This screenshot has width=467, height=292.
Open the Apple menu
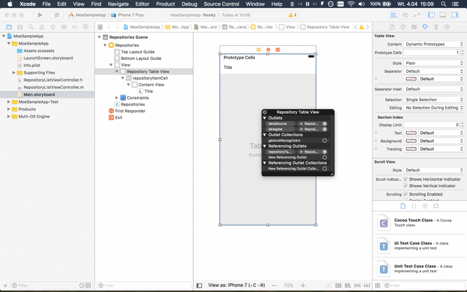click(10, 4)
